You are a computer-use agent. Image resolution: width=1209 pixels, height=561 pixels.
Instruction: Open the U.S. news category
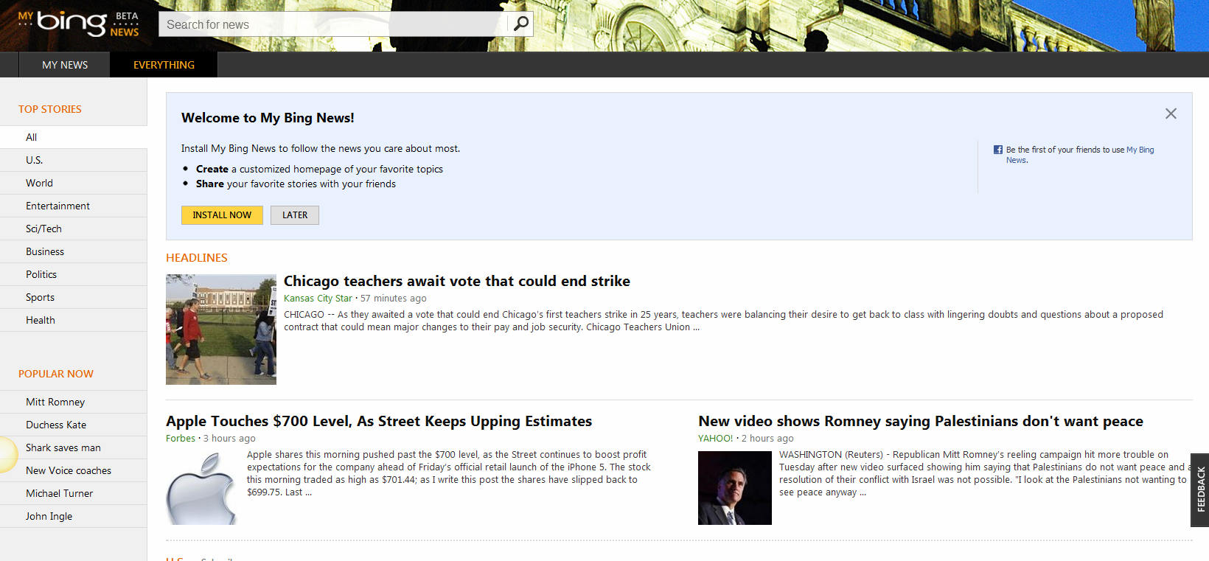click(74, 160)
